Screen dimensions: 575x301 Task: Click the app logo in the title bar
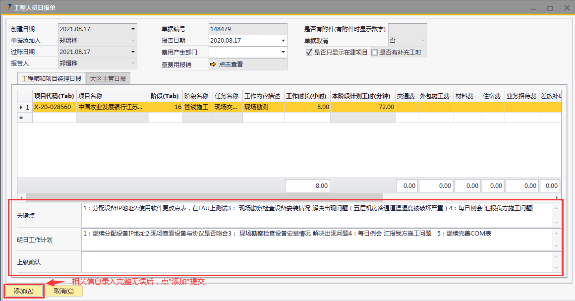pyautogui.click(x=8, y=8)
